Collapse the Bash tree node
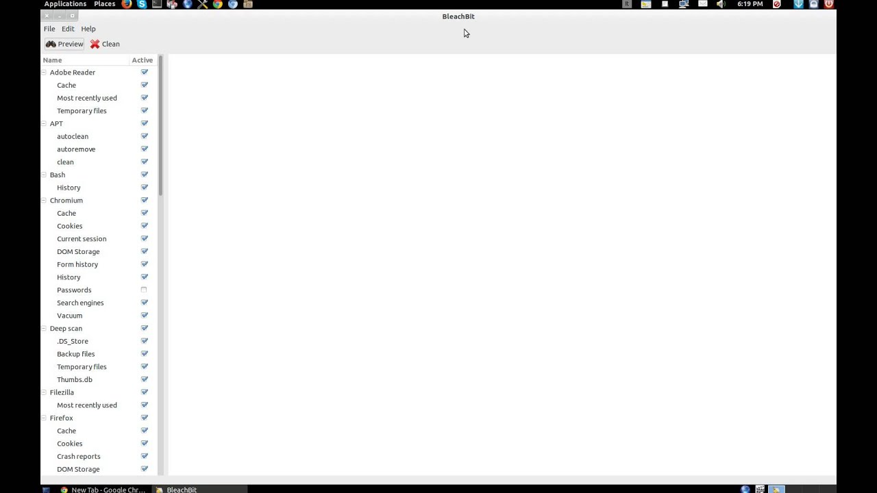Image resolution: width=877 pixels, height=493 pixels. click(x=45, y=175)
